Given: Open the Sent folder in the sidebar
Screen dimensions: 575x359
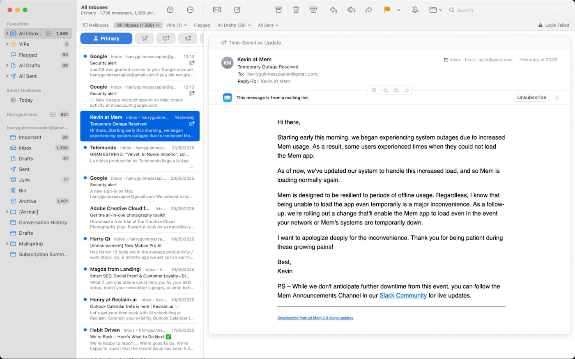Looking at the screenshot, I should (x=38, y=169).
